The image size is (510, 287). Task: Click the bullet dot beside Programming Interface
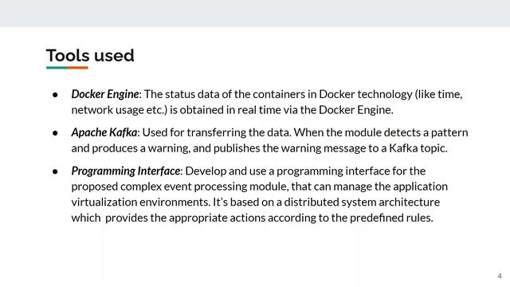coord(55,171)
